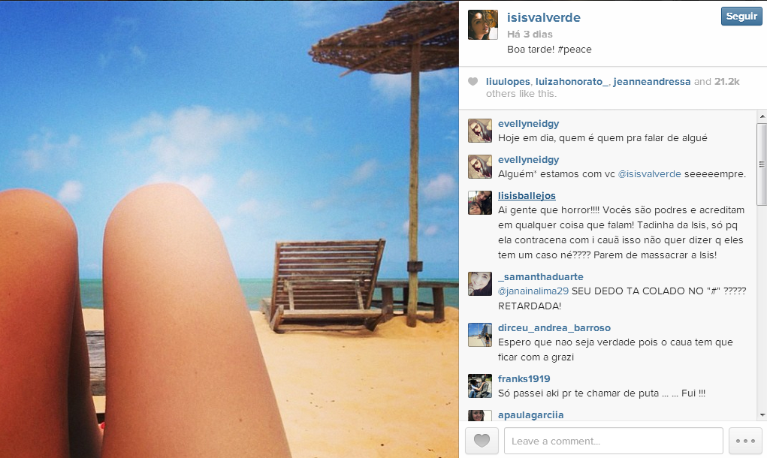Image resolution: width=767 pixels, height=458 pixels.
Task: Click franks1919's avatar image
Action: click(x=480, y=386)
